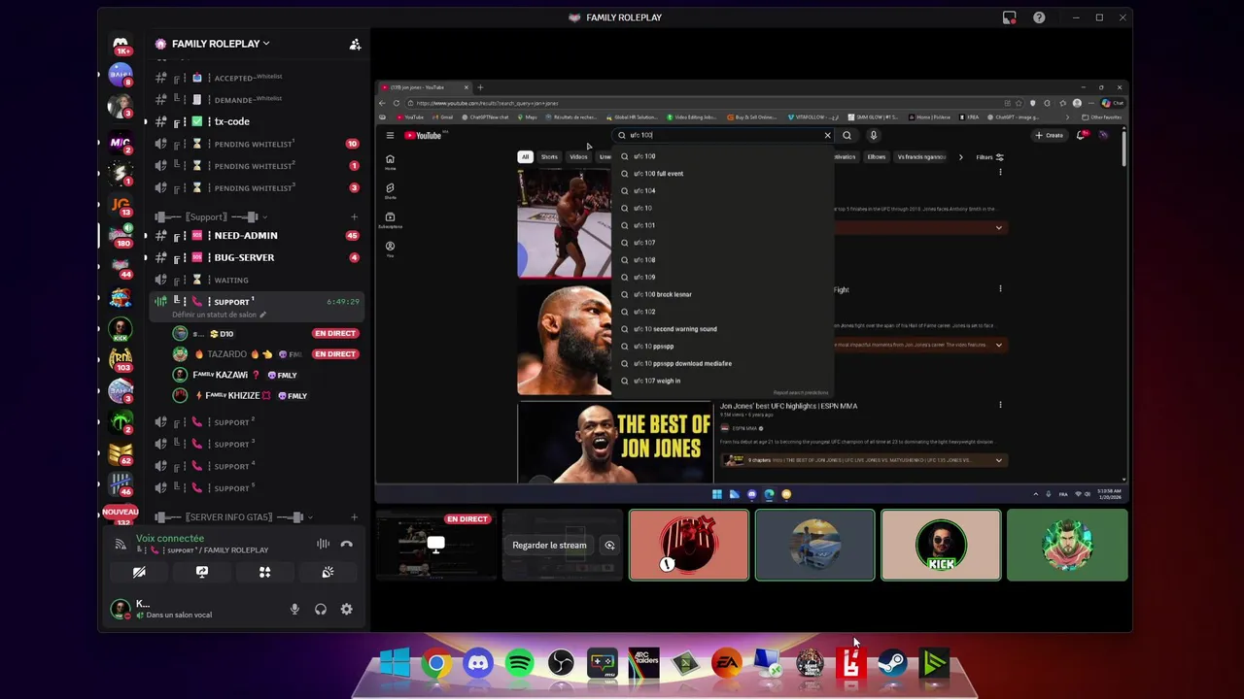
Task: Open FAMILY ROLEPLAY server dropdown menu
Action: point(221,44)
